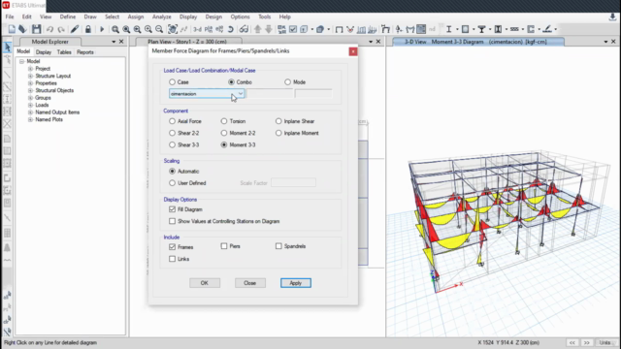Viewport: 621px width, 349px height.
Task: Choose the Torsion component
Action: pyautogui.click(x=224, y=121)
